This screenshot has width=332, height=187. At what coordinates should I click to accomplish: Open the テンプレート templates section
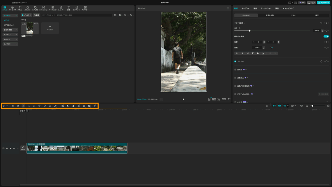(77, 8)
